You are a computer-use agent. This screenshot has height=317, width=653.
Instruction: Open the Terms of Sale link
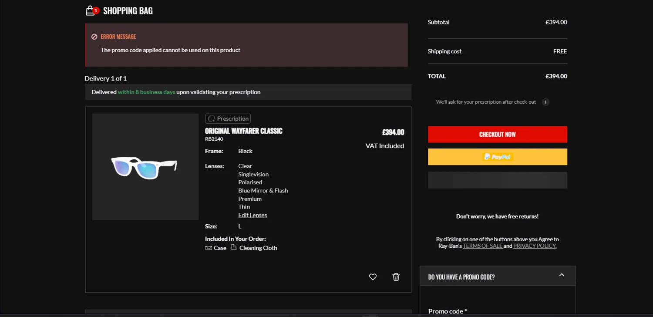[x=482, y=246]
